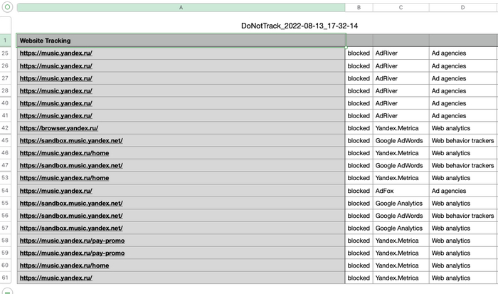
Task: Select row 54 header number
Action: pos(5,190)
